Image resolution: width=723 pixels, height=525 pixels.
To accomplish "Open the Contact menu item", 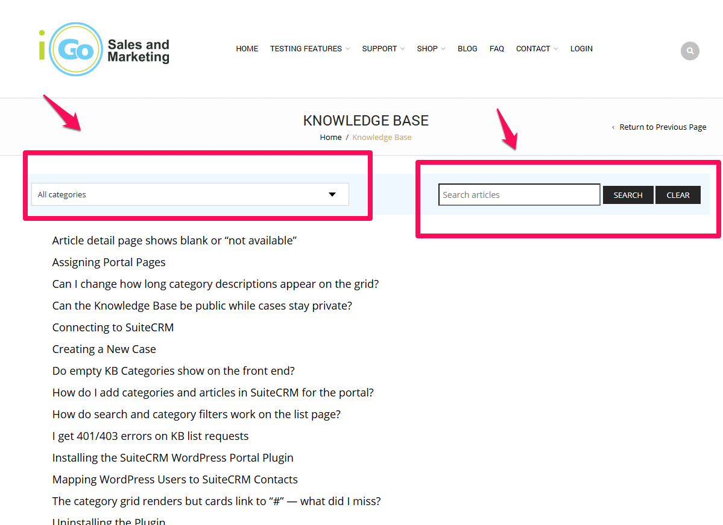I will (533, 49).
